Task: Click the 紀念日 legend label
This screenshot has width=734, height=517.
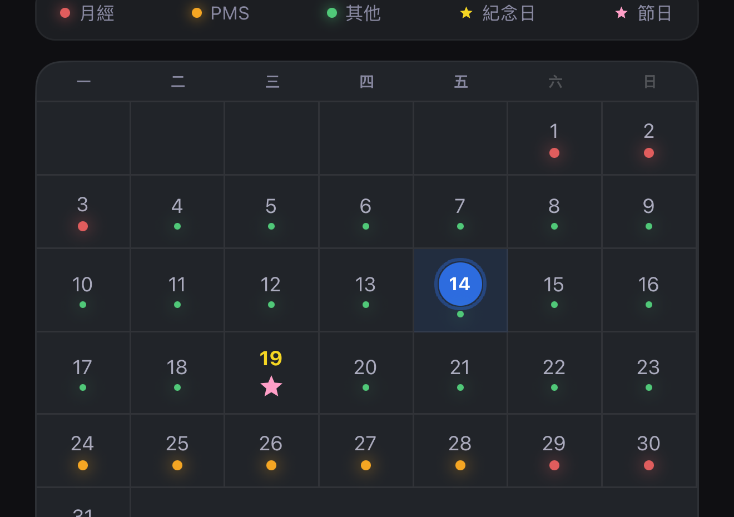Action: (509, 13)
